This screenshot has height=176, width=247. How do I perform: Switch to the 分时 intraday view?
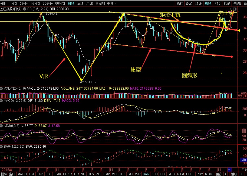click(4, 4)
